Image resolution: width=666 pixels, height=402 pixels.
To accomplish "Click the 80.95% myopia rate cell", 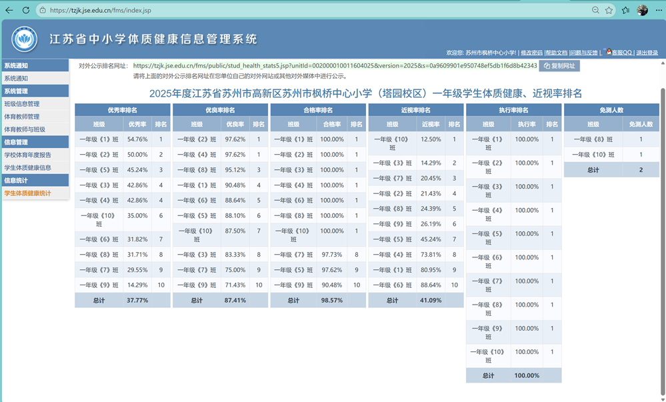I will [x=431, y=270].
